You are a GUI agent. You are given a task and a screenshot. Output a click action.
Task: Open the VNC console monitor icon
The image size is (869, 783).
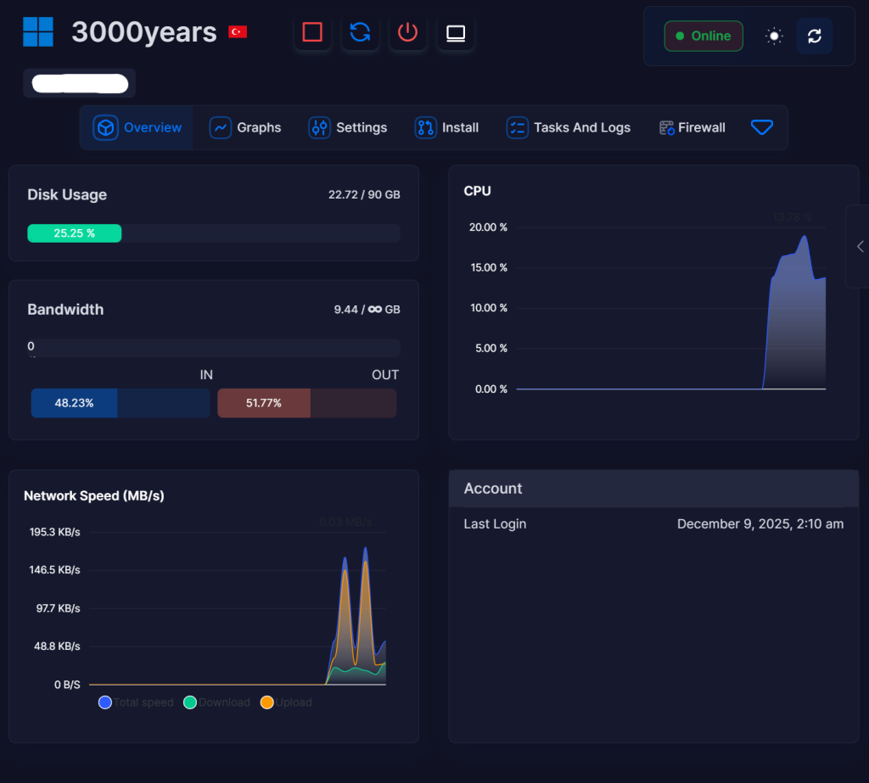tap(456, 33)
